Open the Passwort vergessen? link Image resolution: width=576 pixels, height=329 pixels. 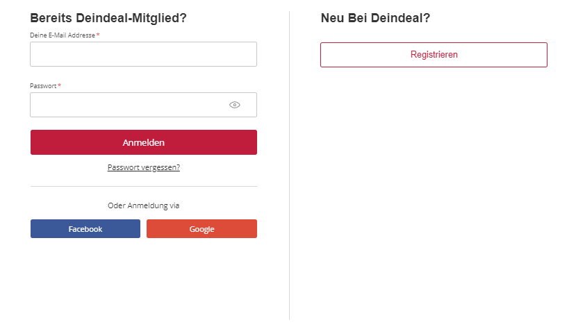(144, 167)
